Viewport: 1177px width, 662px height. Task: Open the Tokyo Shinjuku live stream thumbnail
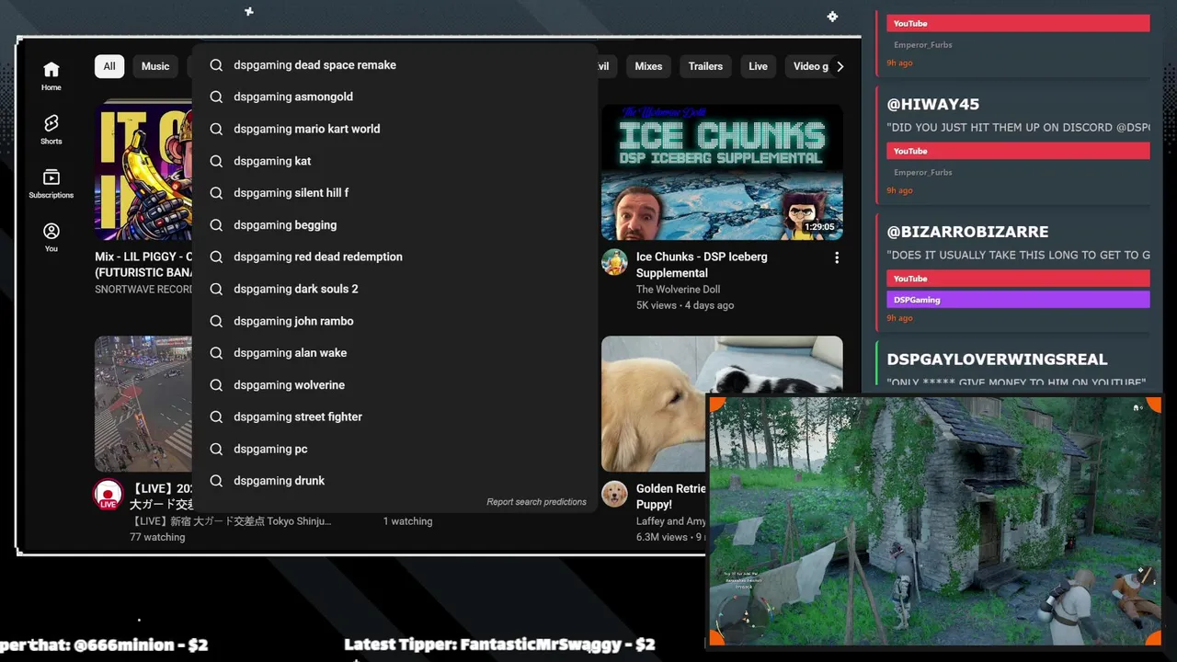tap(143, 404)
